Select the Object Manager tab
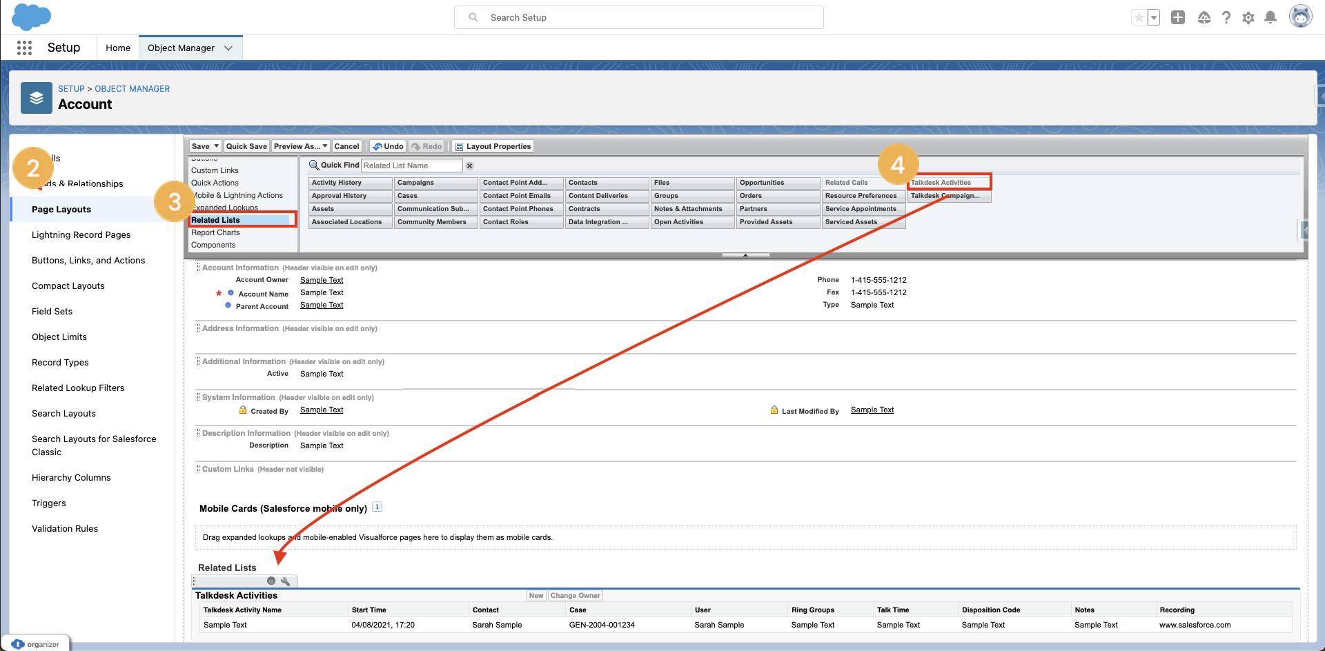1325x651 pixels. [x=181, y=48]
